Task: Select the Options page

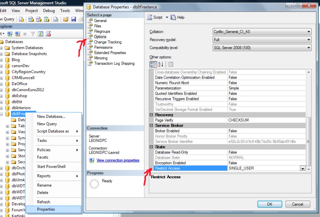Action: (x=100, y=37)
